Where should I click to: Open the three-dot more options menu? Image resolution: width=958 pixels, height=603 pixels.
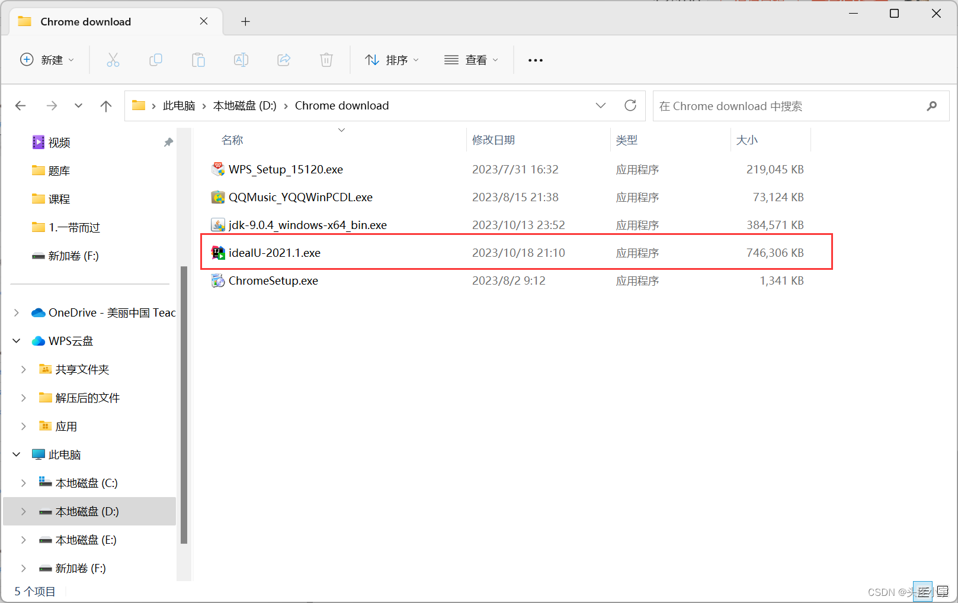536,60
